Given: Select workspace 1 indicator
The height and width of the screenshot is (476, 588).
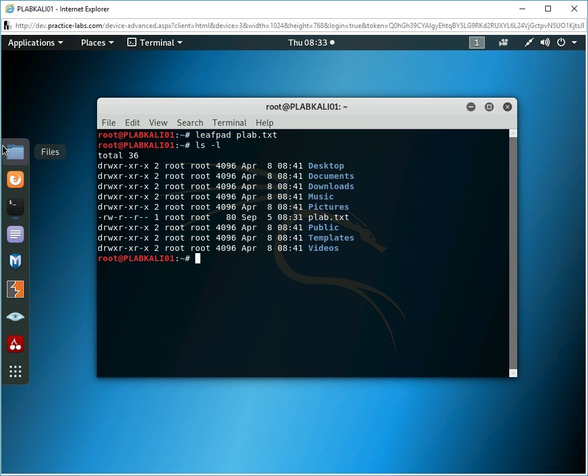Looking at the screenshot, I should (x=477, y=43).
